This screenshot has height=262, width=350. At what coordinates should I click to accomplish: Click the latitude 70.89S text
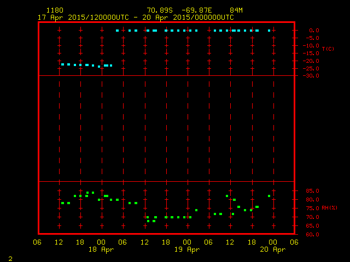point(158,10)
